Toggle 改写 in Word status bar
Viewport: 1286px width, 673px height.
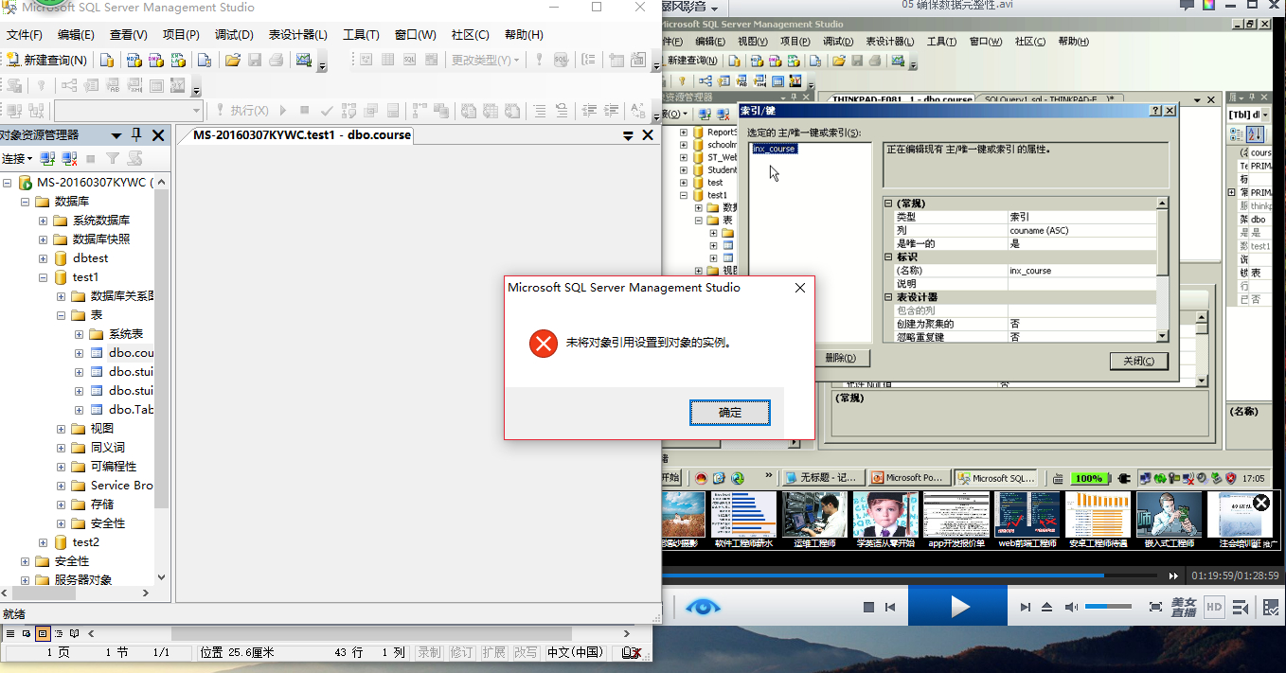coord(526,652)
